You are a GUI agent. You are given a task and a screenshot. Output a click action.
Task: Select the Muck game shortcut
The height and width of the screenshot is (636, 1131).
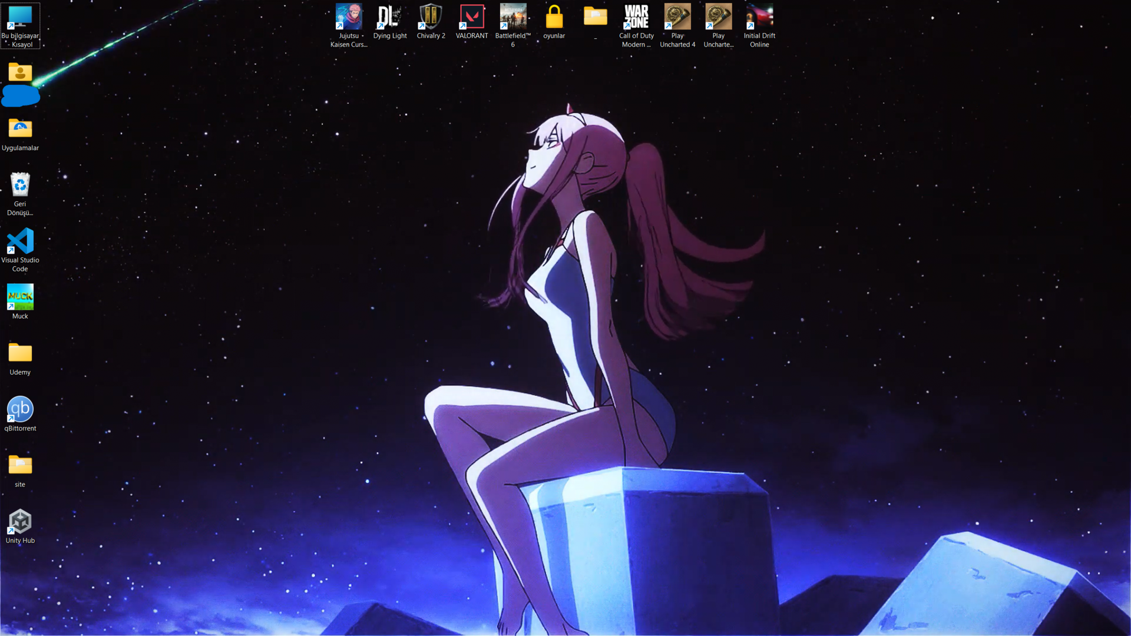[20, 297]
